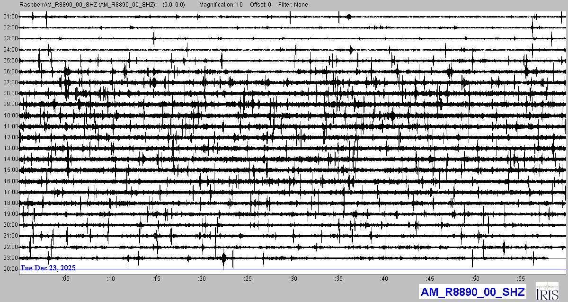568x302 pixels.
Task: Select the 01:00 hour row label
Action: (x=10, y=17)
